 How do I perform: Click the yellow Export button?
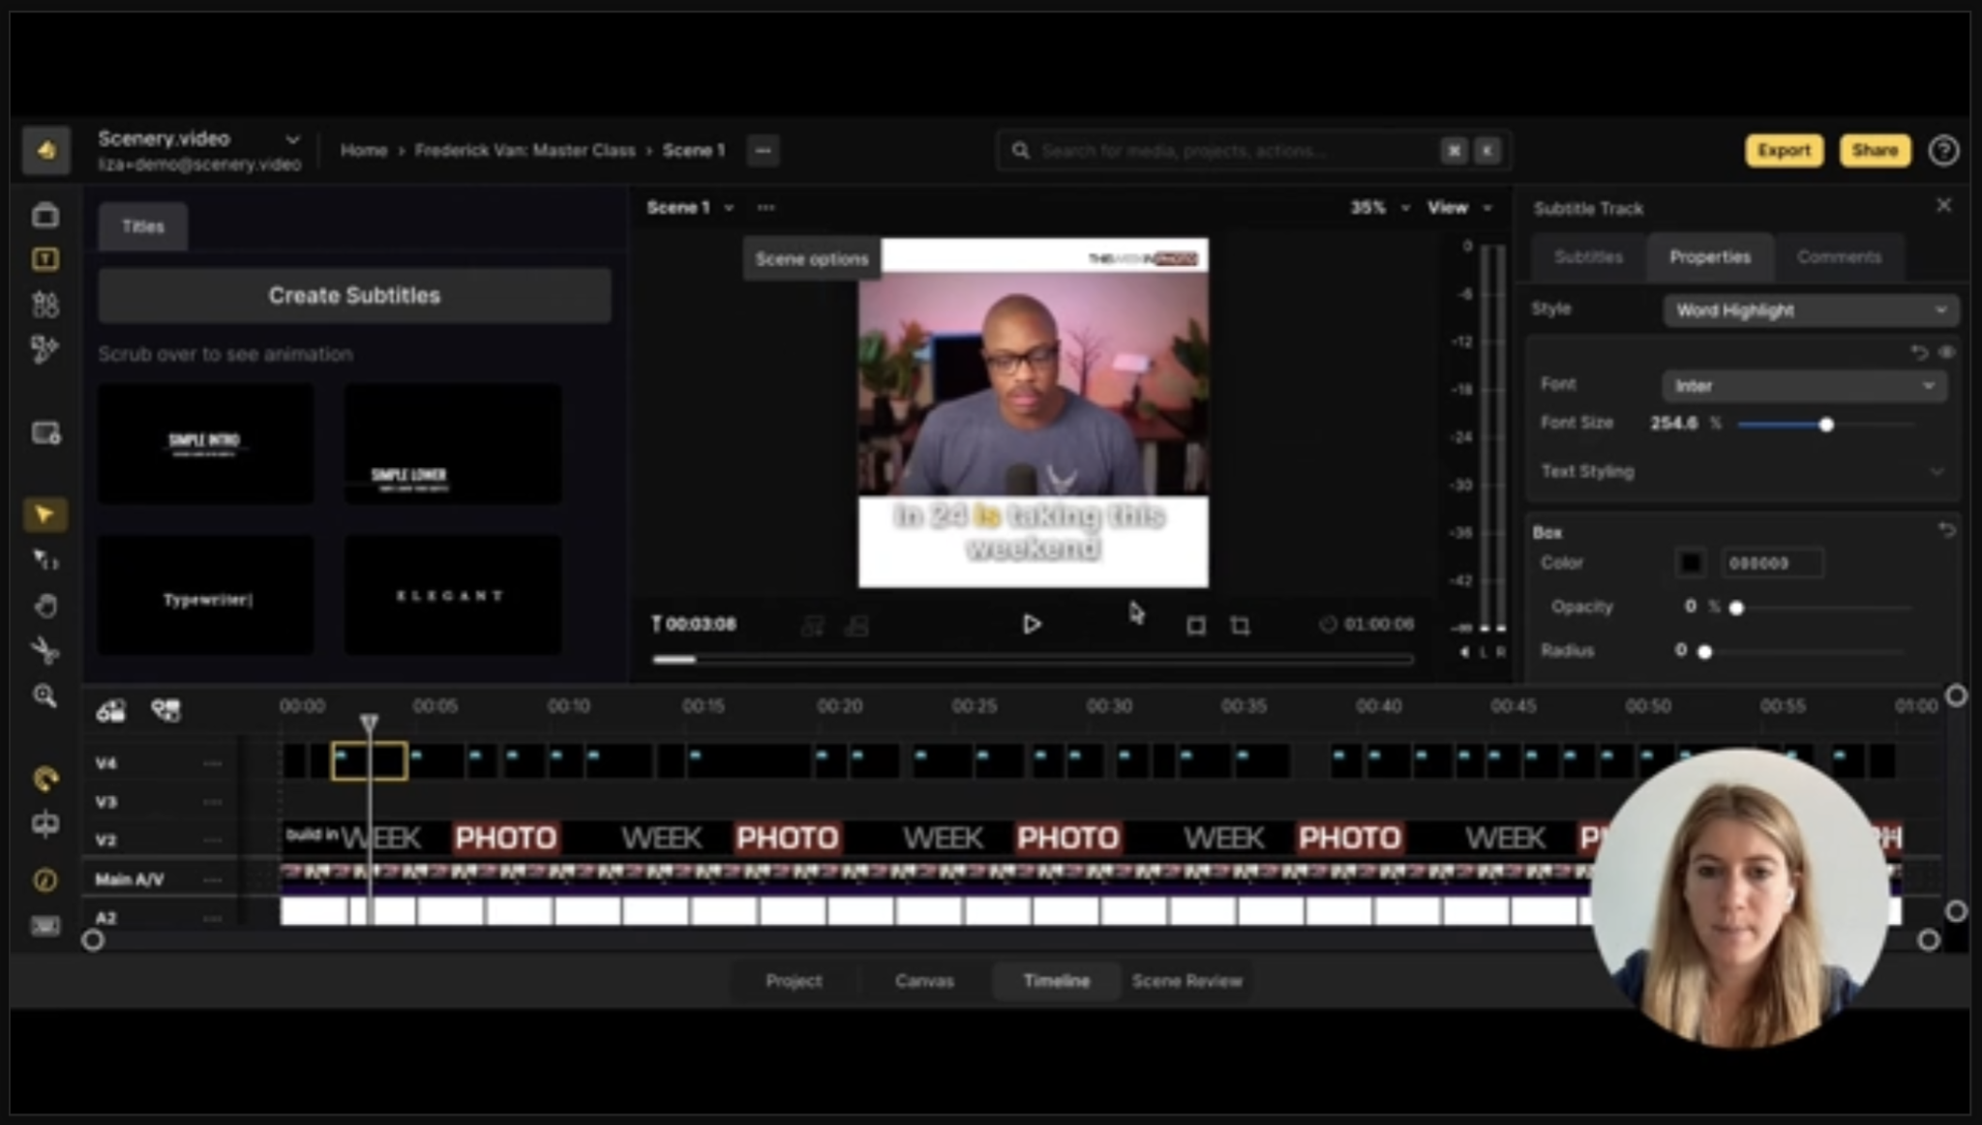tap(1784, 151)
